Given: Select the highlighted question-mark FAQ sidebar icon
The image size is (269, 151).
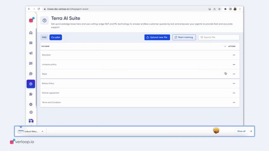Looking at the screenshot, I should coord(31,84).
